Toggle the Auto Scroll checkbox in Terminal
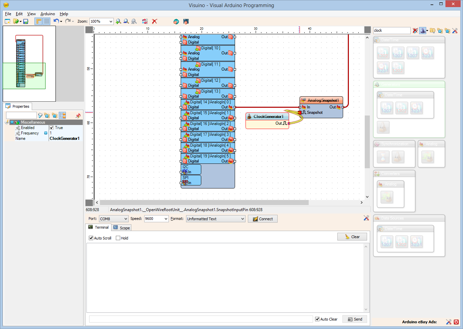This screenshot has width=463, height=329. point(91,238)
